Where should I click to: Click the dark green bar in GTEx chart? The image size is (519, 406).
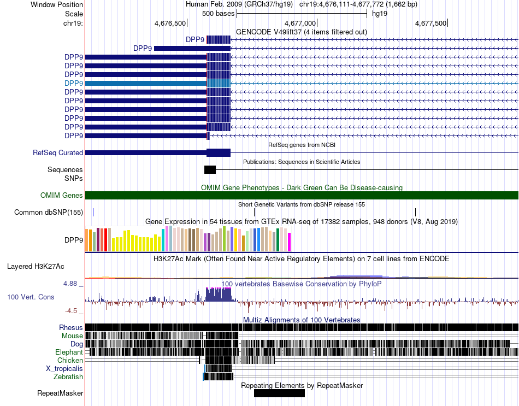pyautogui.click(x=278, y=240)
